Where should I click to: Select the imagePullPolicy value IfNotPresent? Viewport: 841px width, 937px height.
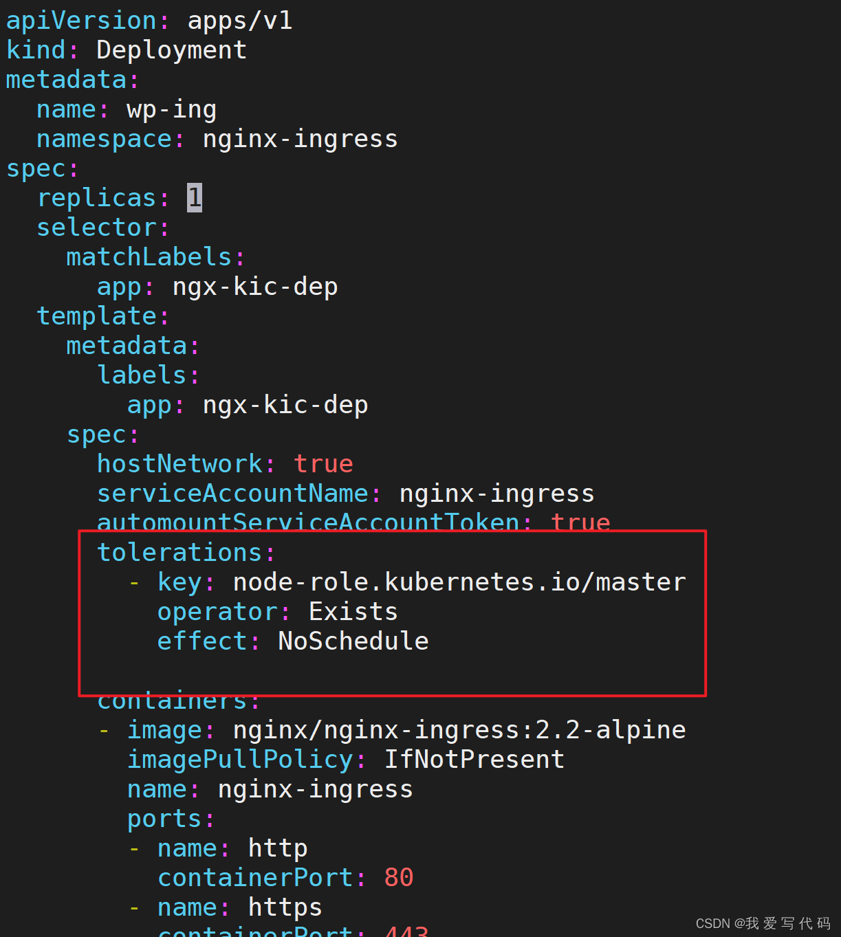pyautogui.click(x=473, y=759)
